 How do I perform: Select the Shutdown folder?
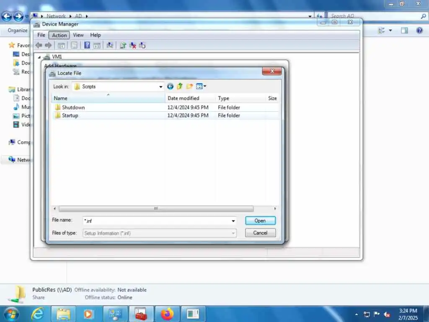click(x=73, y=107)
